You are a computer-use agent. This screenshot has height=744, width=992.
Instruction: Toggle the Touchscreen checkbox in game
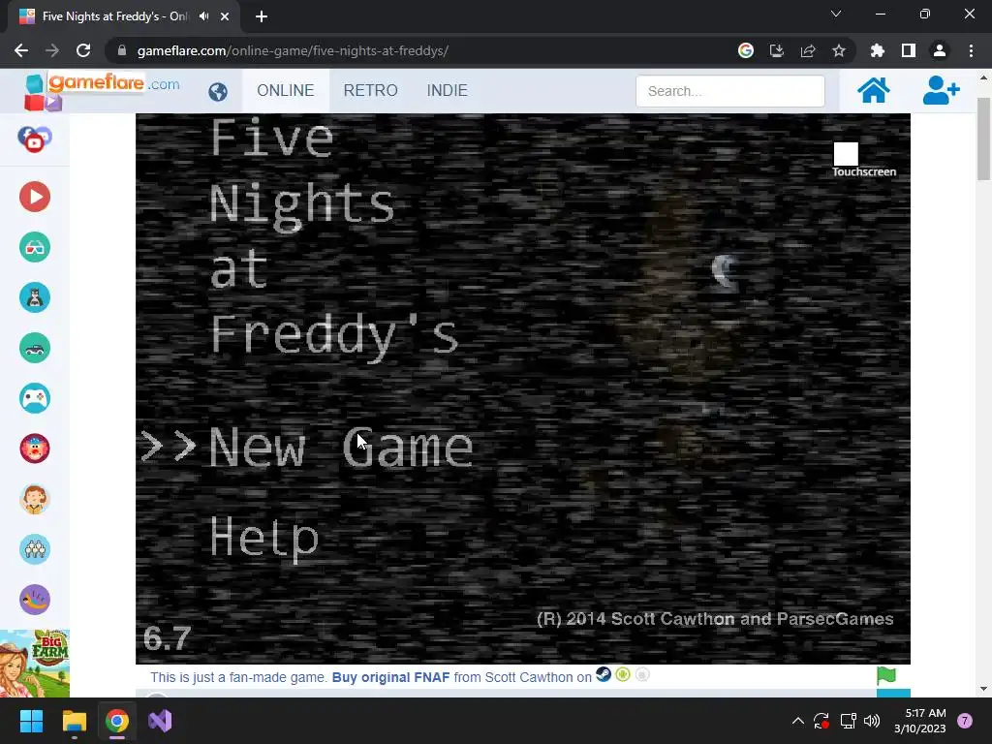(x=846, y=154)
